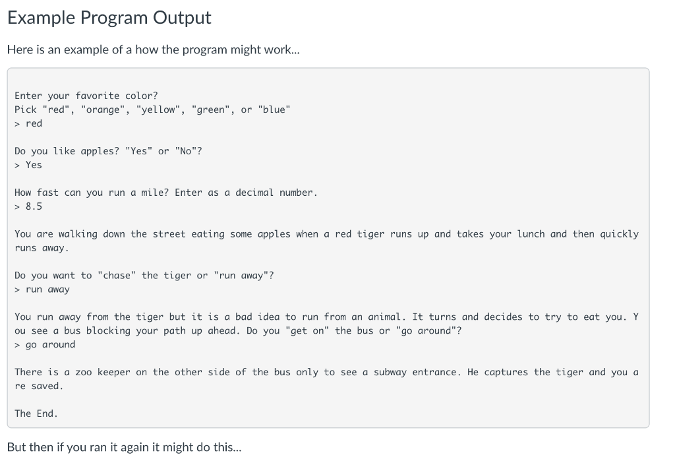Click the "re saved." wrapped text line
Screen dimensions: 675x459
pos(39,386)
